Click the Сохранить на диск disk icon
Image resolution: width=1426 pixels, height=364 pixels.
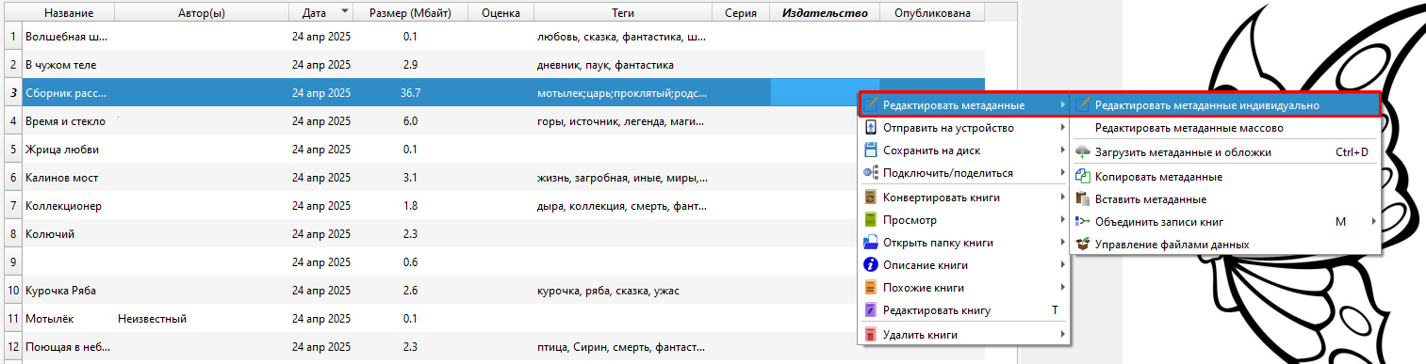872,150
